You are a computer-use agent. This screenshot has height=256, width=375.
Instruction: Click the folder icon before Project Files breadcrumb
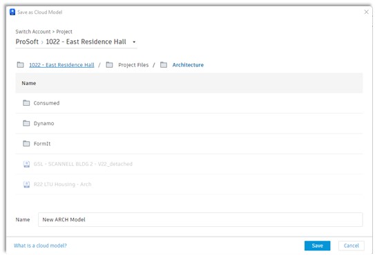tap(109, 65)
